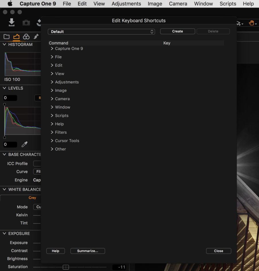The width and height of the screenshot is (259, 271).
Task: Select the Grey mode in White Balance
Action: coord(32,198)
